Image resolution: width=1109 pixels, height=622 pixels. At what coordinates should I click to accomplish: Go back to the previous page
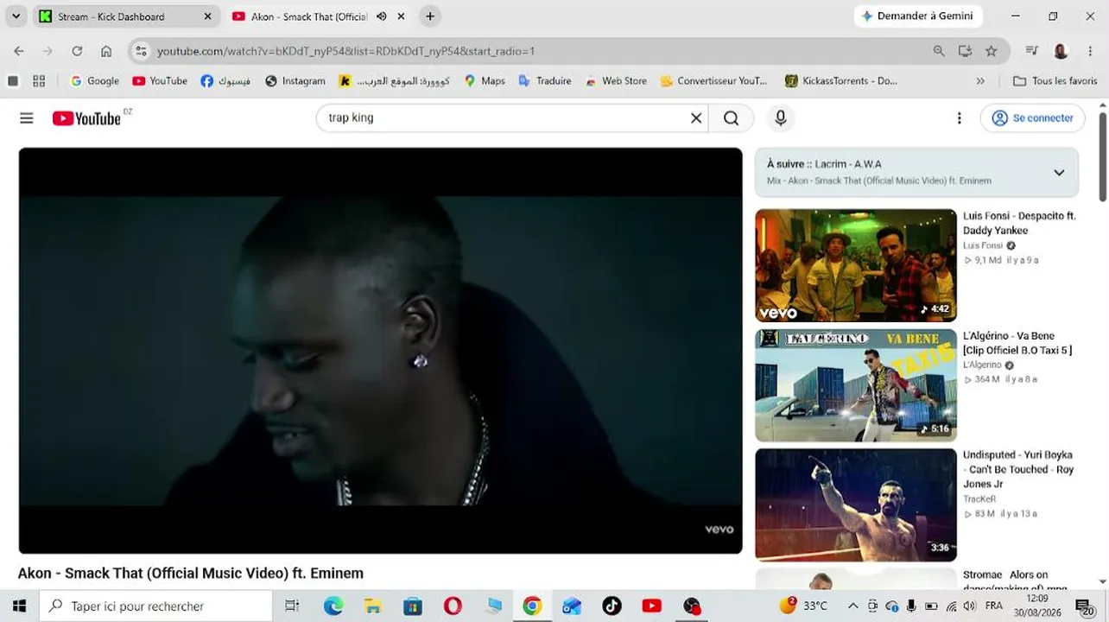click(x=19, y=51)
